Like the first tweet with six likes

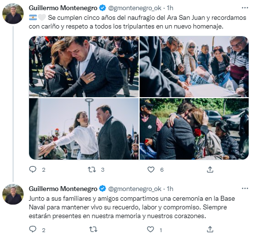tap(151, 170)
